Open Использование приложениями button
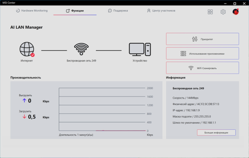Viewport: 249px width, 158px height. click(x=203, y=54)
